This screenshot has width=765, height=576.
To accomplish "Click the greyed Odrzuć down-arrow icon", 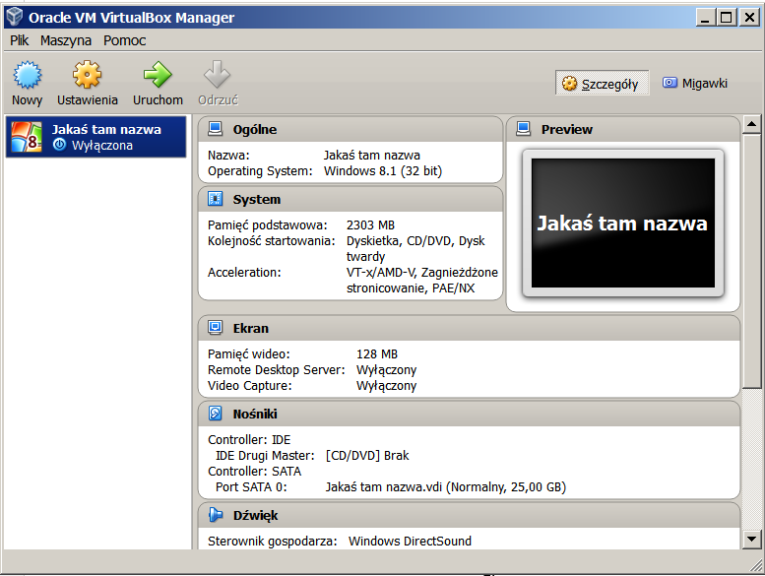I will (x=218, y=75).
